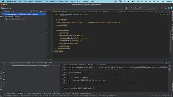
Task: Open the File menu
Action: click(20, 1)
